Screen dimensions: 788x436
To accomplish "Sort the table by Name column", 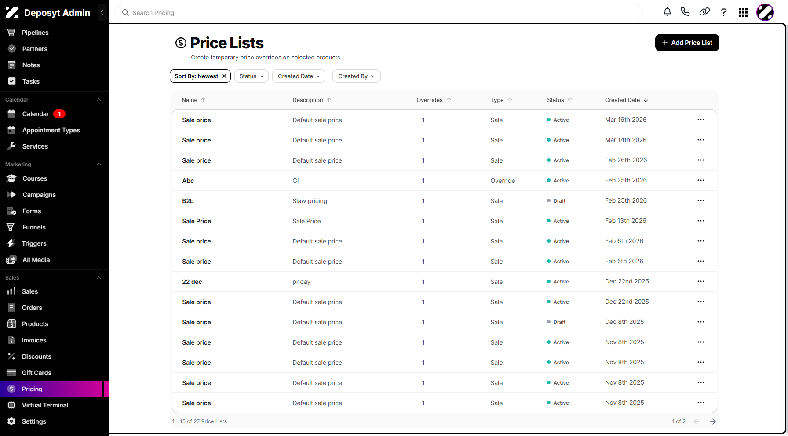I will pos(194,100).
